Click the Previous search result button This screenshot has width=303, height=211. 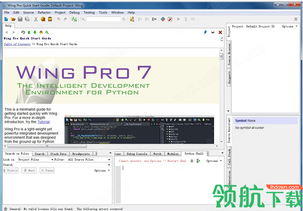coord(11,170)
